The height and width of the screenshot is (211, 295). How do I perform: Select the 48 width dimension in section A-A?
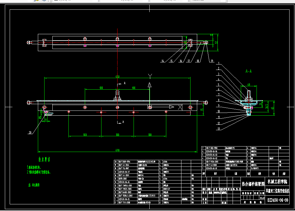pyautogui.click(x=249, y=84)
